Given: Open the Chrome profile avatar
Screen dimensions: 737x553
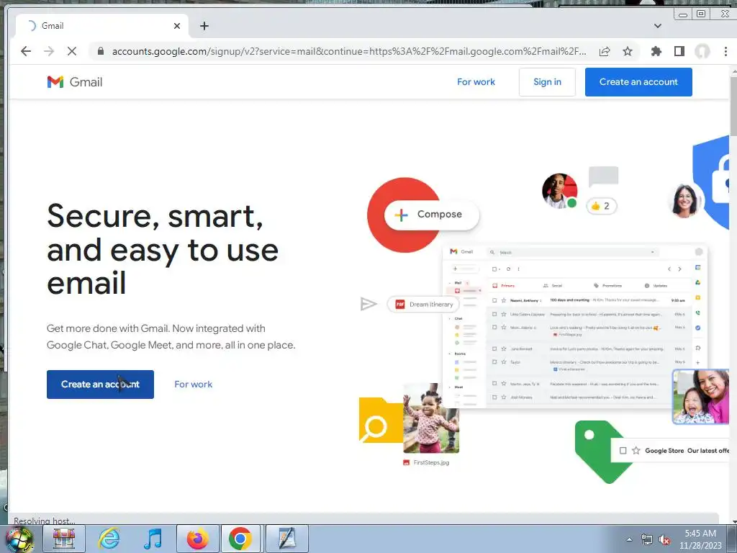Looking at the screenshot, I should pyautogui.click(x=702, y=51).
